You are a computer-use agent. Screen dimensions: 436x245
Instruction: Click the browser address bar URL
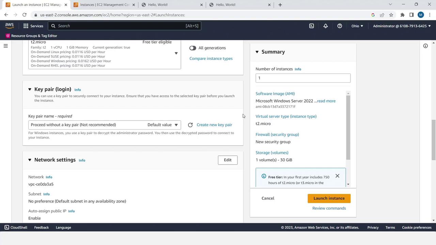pyautogui.click(x=112, y=15)
